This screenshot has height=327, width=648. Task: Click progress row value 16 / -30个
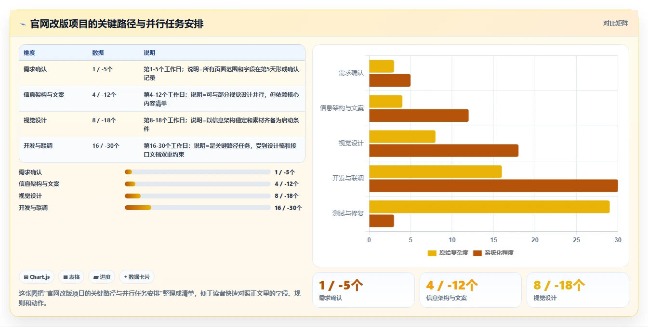coord(288,208)
